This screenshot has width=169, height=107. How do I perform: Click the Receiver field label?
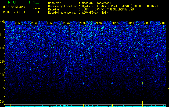point(55,9)
